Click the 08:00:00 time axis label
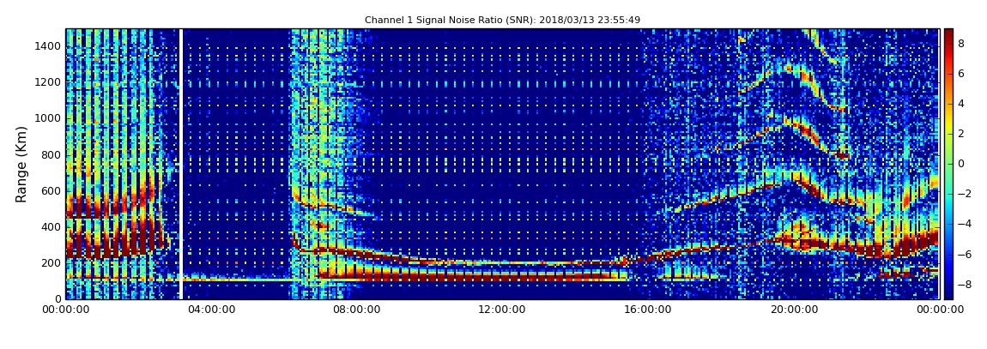The image size is (987, 349). pos(356,310)
